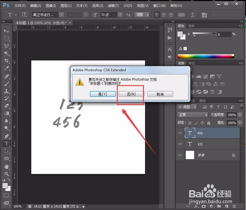
Task: Open 编辑(E) menu
Action: pos(36,6)
